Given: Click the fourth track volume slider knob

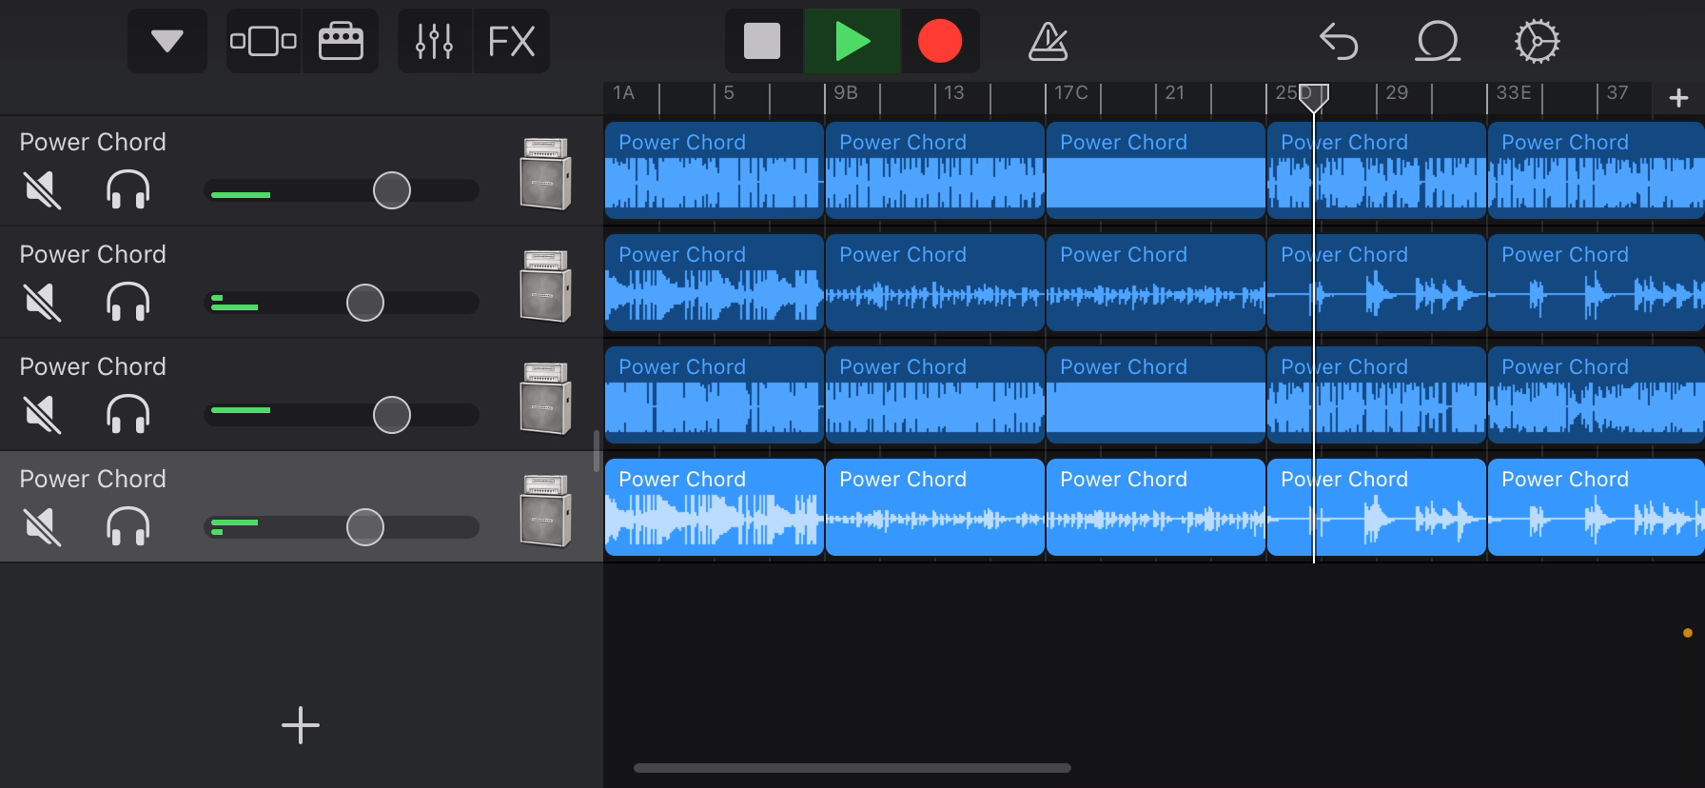Looking at the screenshot, I should [365, 527].
